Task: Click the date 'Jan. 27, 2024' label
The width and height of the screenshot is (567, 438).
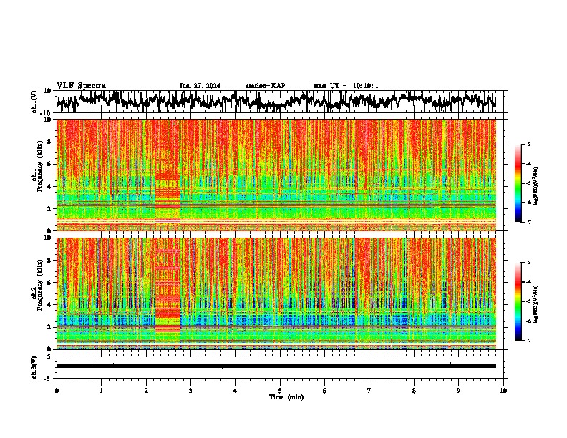Action: pos(200,86)
